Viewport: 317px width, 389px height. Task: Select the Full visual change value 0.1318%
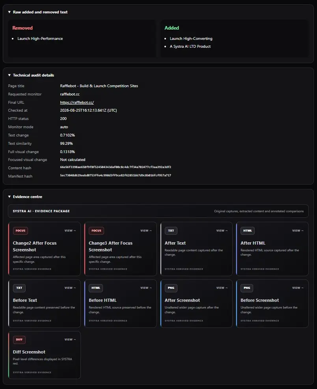click(x=67, y=152)
